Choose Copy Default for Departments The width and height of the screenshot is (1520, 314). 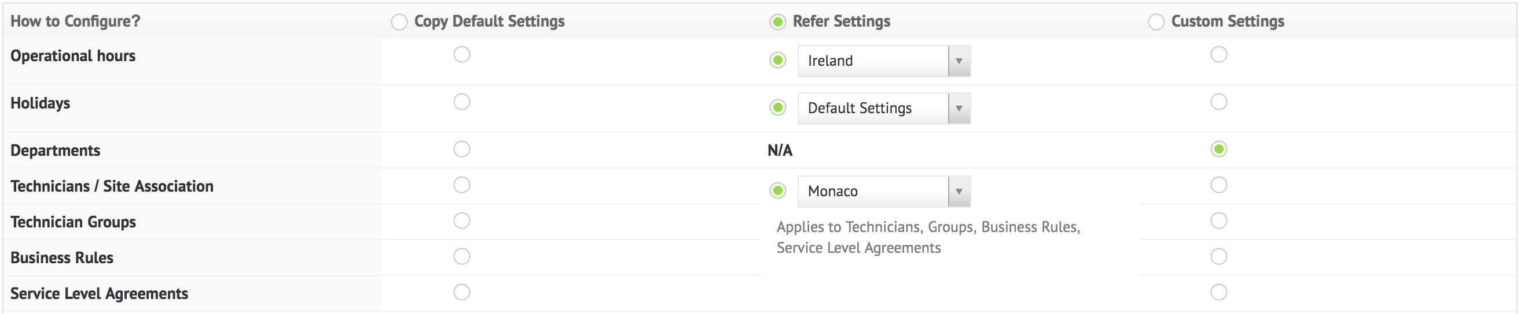(x=461, y=149)
